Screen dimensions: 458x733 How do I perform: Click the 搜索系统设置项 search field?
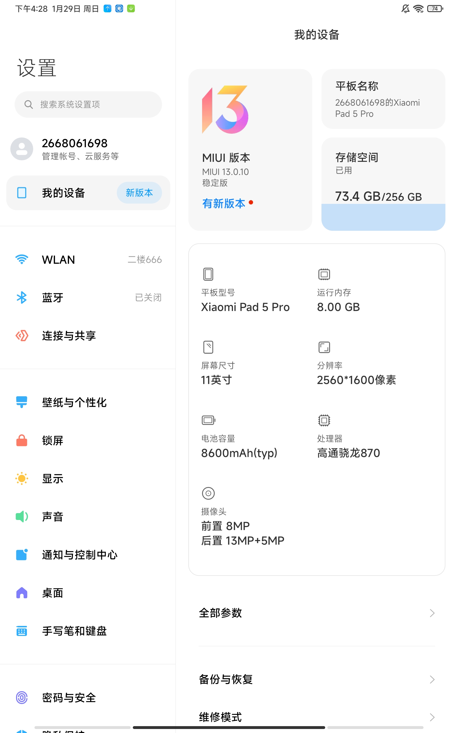pyautogui.click(x=88, y=105)
